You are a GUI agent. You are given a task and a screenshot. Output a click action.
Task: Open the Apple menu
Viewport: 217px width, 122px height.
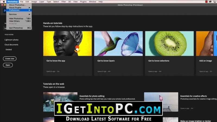coord(4,2)
